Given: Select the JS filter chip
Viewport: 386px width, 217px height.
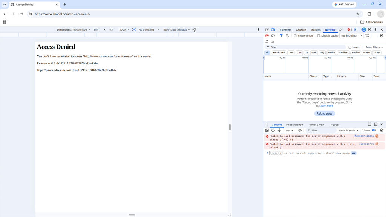Looking at the screenshot, I should tap(306, 53).
